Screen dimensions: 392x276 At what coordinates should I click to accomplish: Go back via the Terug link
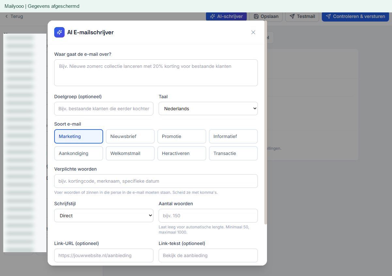[14, 16]
